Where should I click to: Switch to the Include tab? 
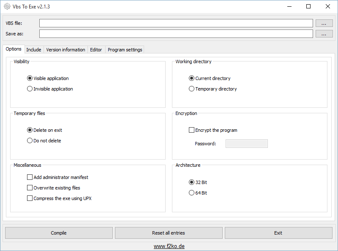34,50
